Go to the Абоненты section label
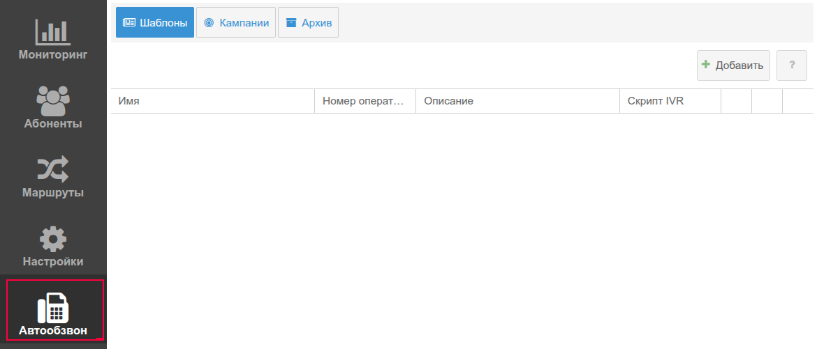Image resolution: width=817 pixels, height=349 pixels. point(53,124)
